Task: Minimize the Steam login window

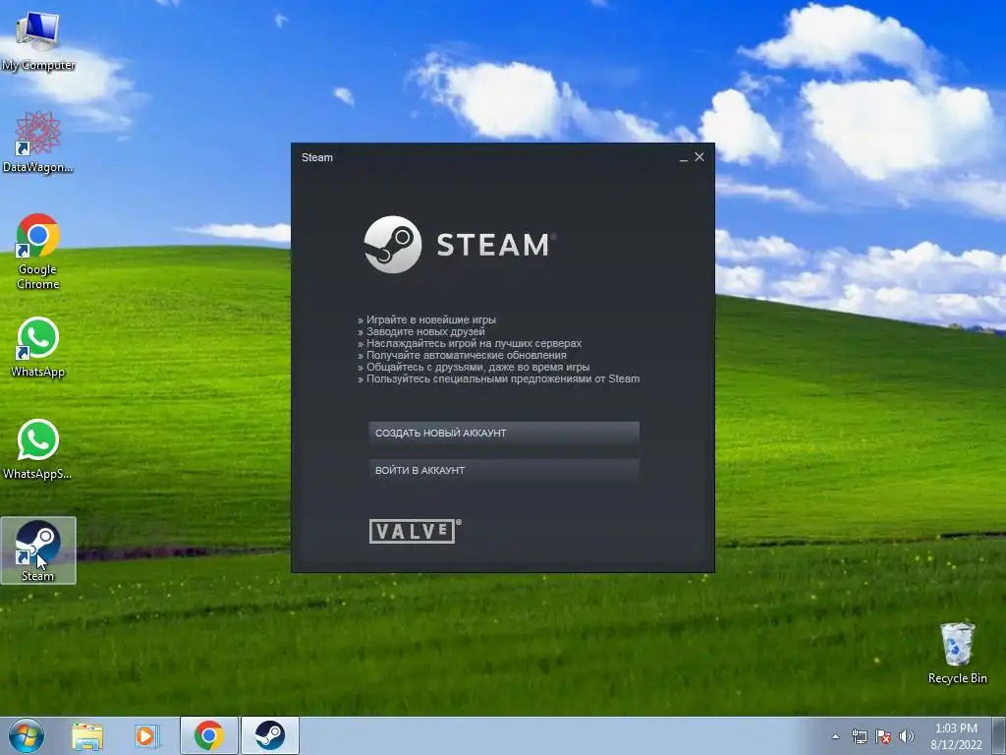Action: tap(684, 157)
